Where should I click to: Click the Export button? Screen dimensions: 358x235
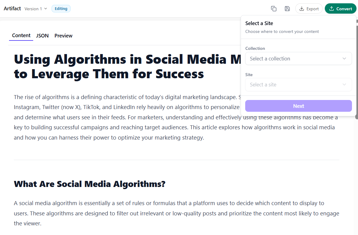[309, 9]
